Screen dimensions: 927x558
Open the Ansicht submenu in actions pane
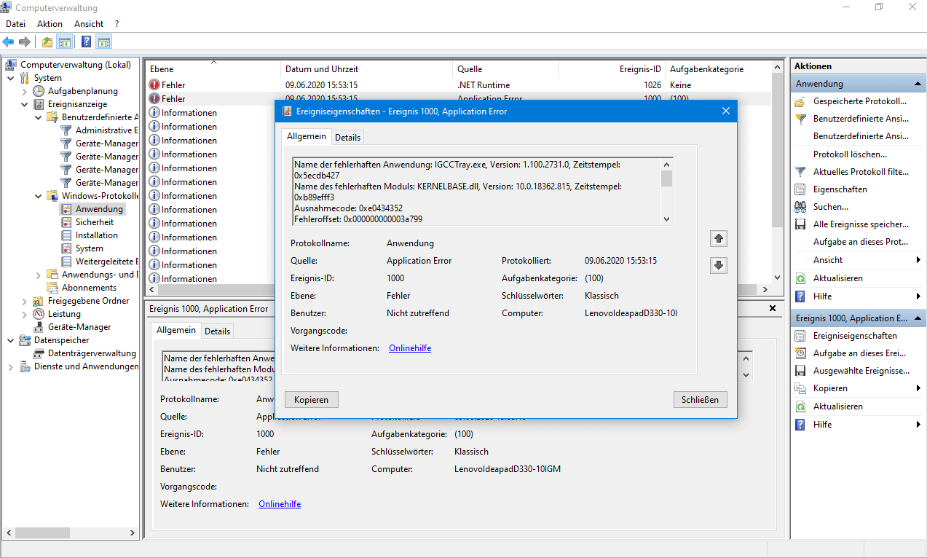click(858, 260)
